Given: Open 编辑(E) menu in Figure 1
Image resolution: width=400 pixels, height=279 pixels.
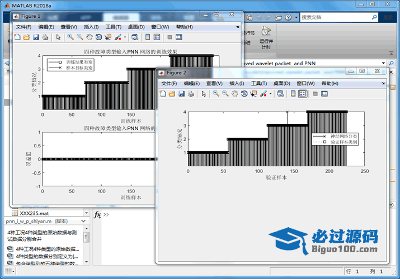Looking at the screenshot, I should [46, 27].
